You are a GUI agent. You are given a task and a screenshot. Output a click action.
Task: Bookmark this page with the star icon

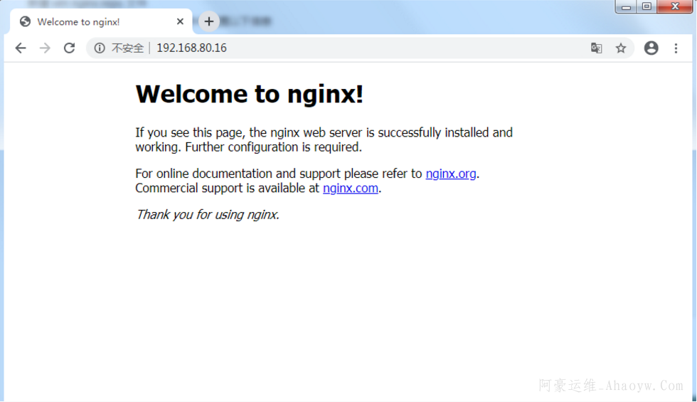(621, 48)
